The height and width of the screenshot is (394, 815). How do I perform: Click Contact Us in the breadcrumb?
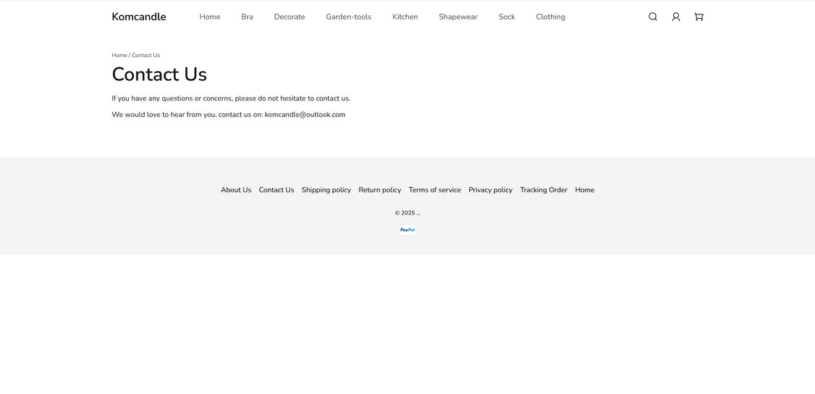click(x=145, y=55)
